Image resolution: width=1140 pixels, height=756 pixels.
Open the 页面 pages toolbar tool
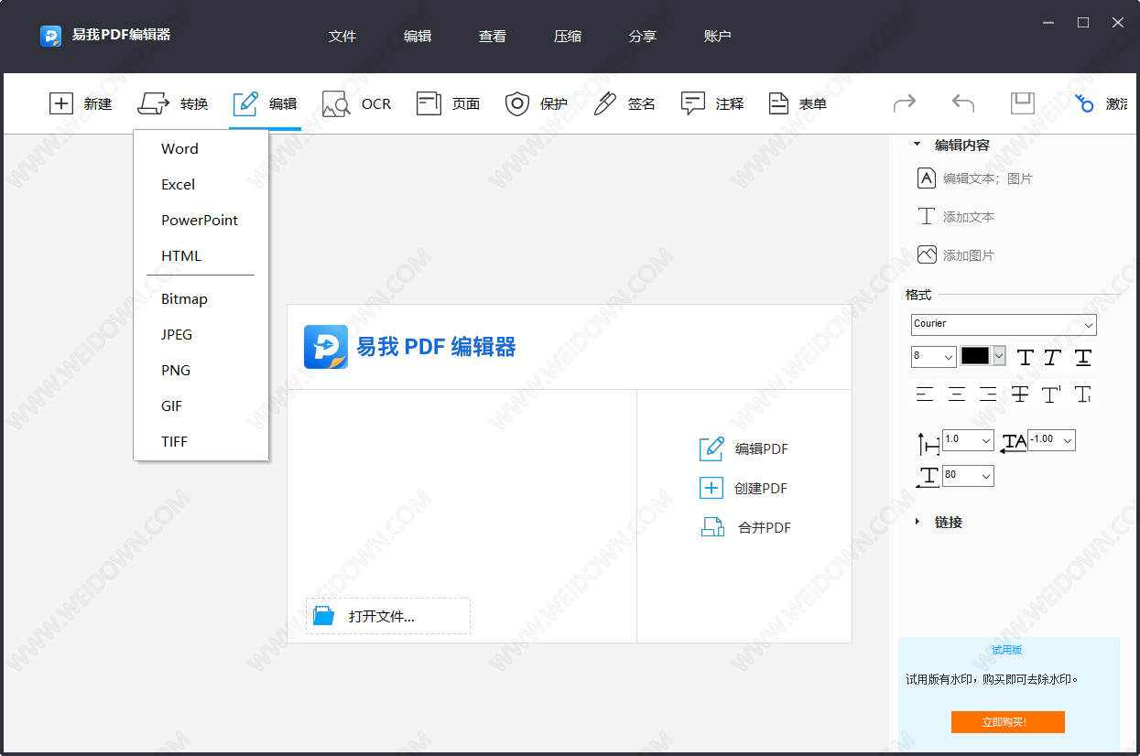point(429,103)
